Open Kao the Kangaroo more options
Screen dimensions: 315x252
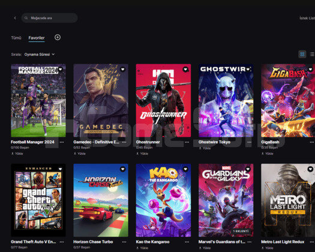pos(187,242)
